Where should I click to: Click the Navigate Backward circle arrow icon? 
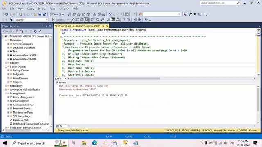[7, 14]
